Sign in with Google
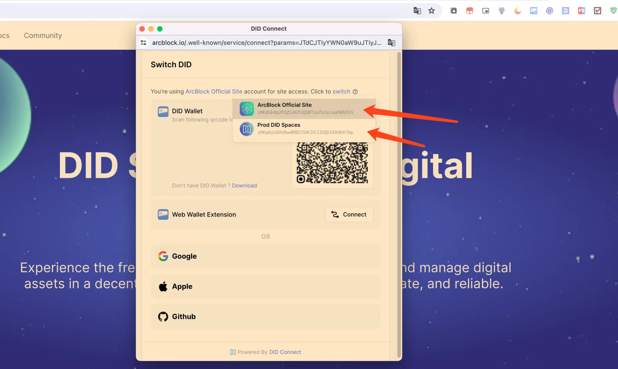The image size is (618, 369). [x=266, y=256]
